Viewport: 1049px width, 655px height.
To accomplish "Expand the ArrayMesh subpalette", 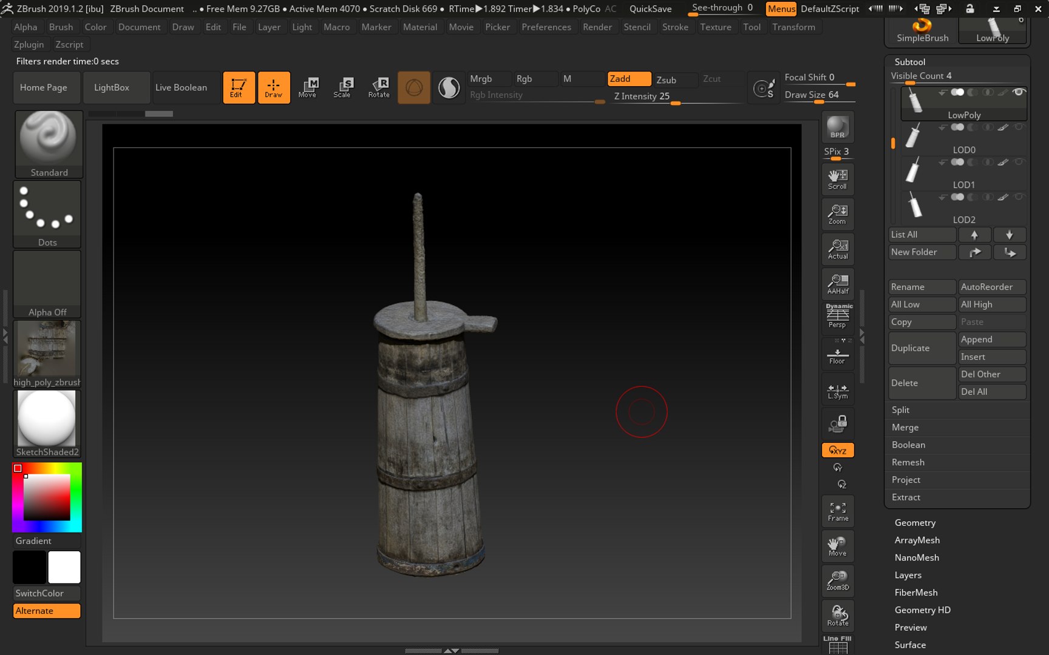I will pyautogui.click(x=917, y=540).
